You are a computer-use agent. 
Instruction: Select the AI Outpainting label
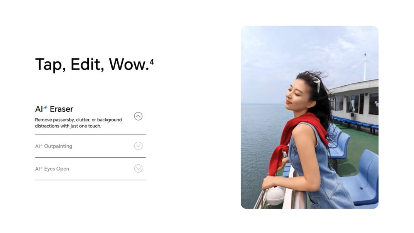54,146
